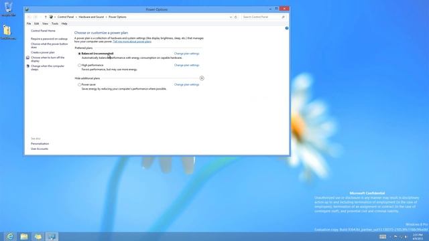Click the Forward navigation arrow

point(36,17)
